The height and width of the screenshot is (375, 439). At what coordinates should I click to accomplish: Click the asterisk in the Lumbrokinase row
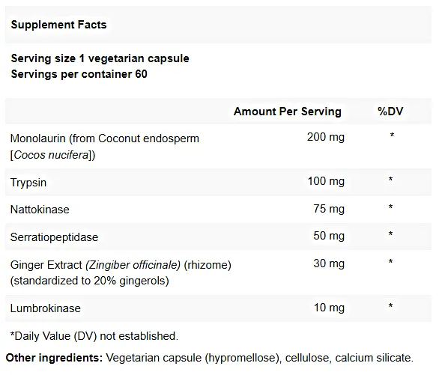tap(390, 305)
